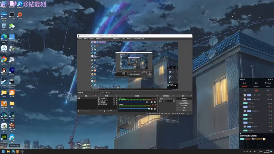Select the display capture source row
Image resolution: width=274 pixels, height=154 pixels.
tap(107, 104)
